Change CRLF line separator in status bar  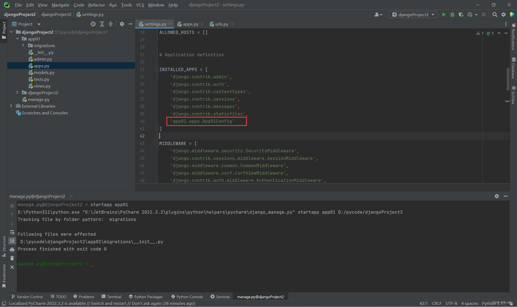tap(436, 303)
